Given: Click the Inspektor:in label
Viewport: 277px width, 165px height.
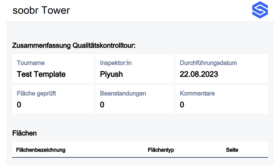Looking at the screenshot, I should click(116, 63).
